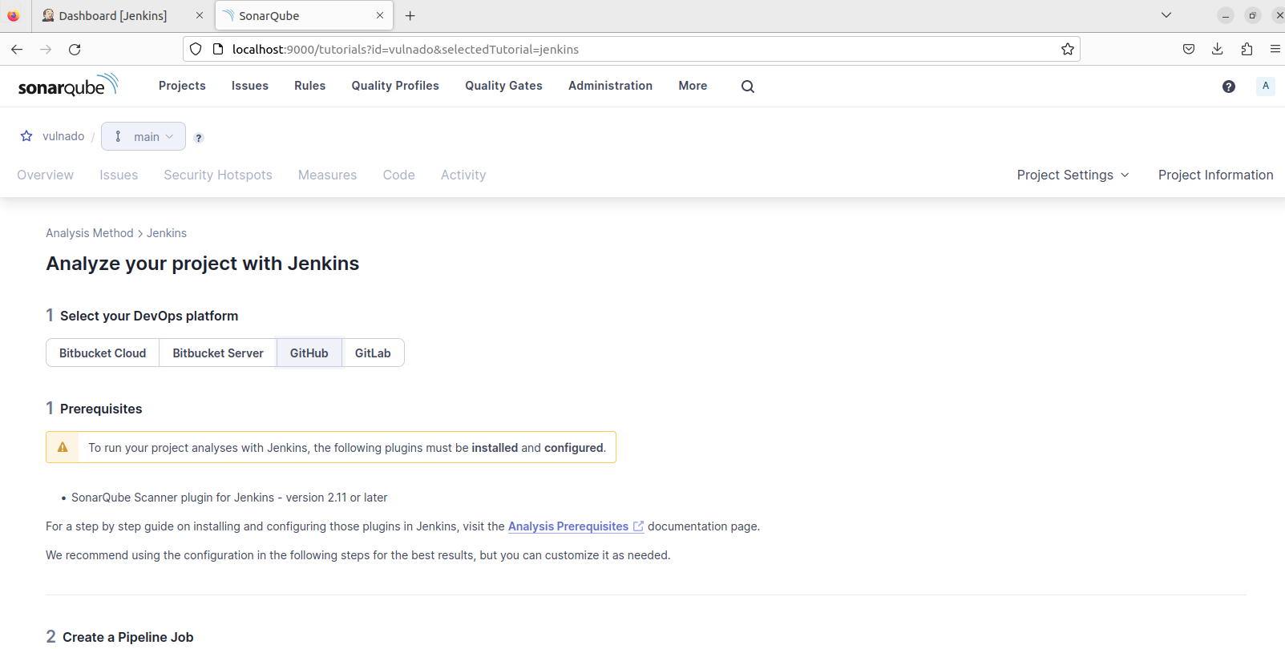This screenshot has height=649, width=1285.
Task: Click the shield tracking protection icon
Action: pos(196,50)
